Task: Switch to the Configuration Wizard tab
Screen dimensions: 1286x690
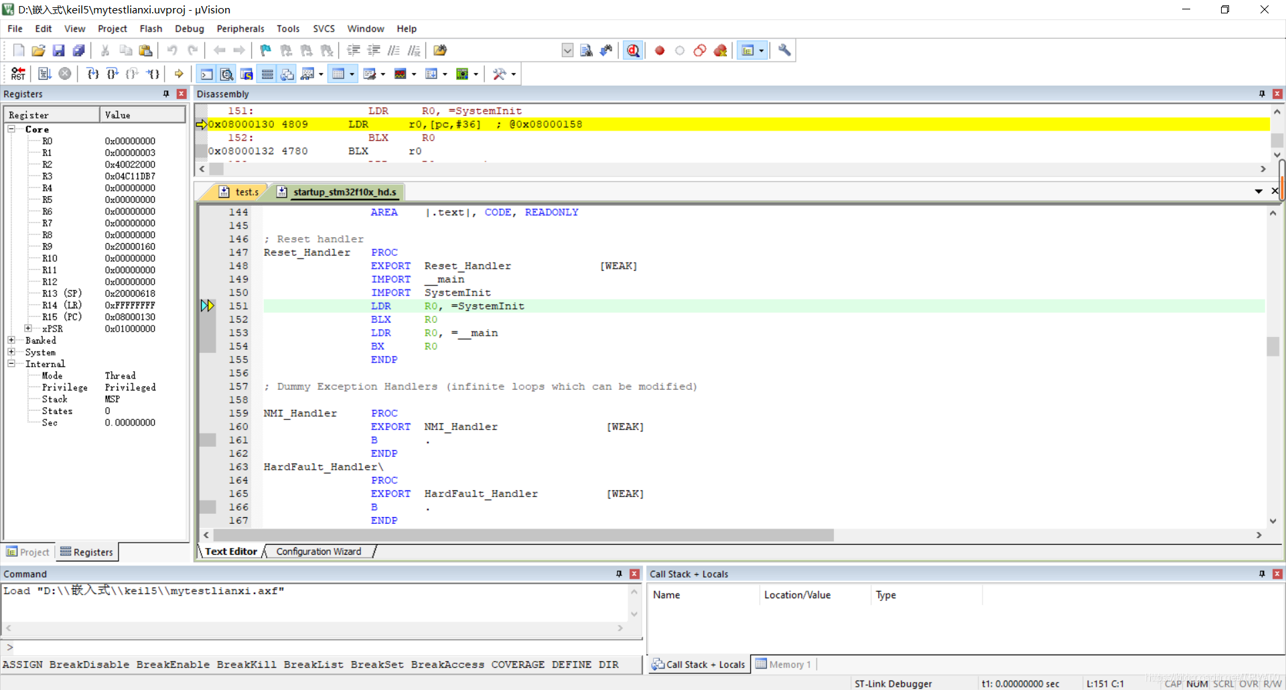Action: (x=319, y=551)
